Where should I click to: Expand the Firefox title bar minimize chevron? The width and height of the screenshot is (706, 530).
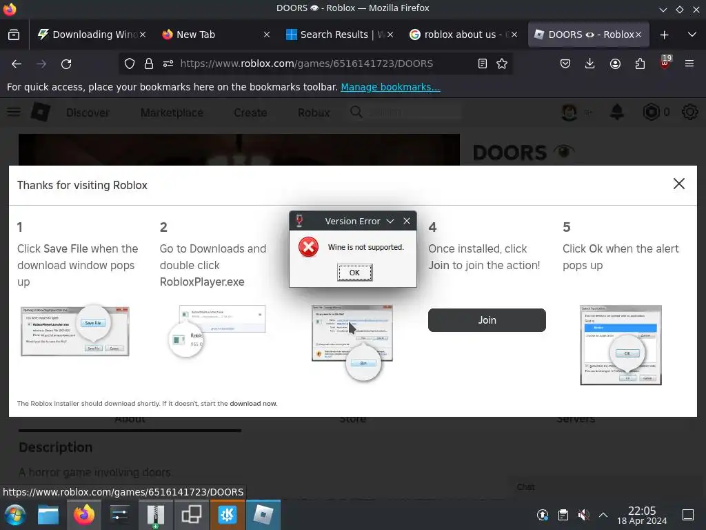pos(663,9)
